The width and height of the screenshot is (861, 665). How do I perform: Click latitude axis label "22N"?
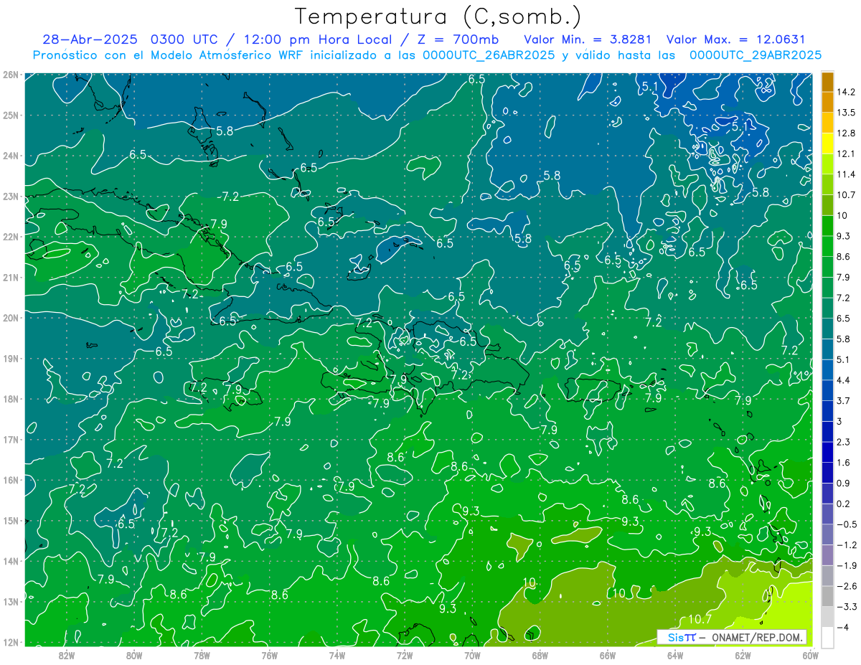coord(11,237)
